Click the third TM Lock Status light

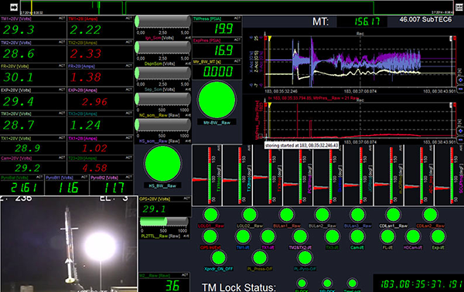352,284
